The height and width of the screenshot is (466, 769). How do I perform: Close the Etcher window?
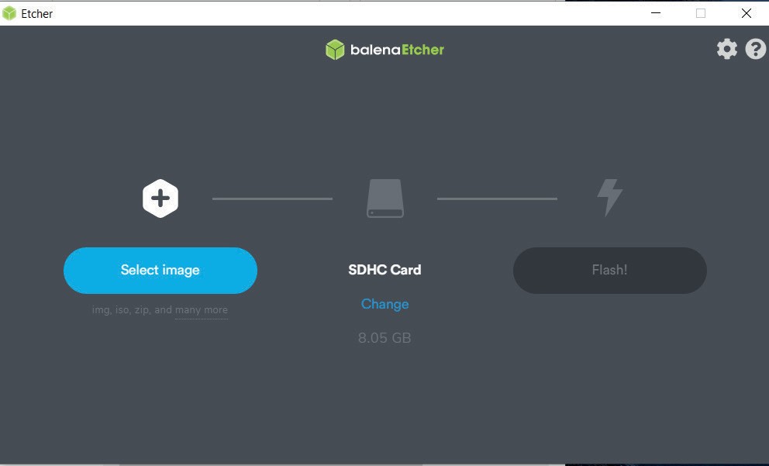pyautogui.click(x=747, y=13)
